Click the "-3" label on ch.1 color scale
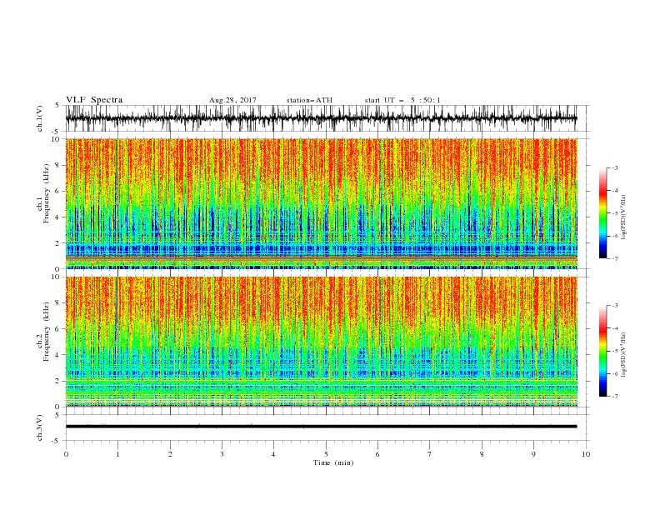The width and height of the screenshot is (660, 510). coord(615,167)
